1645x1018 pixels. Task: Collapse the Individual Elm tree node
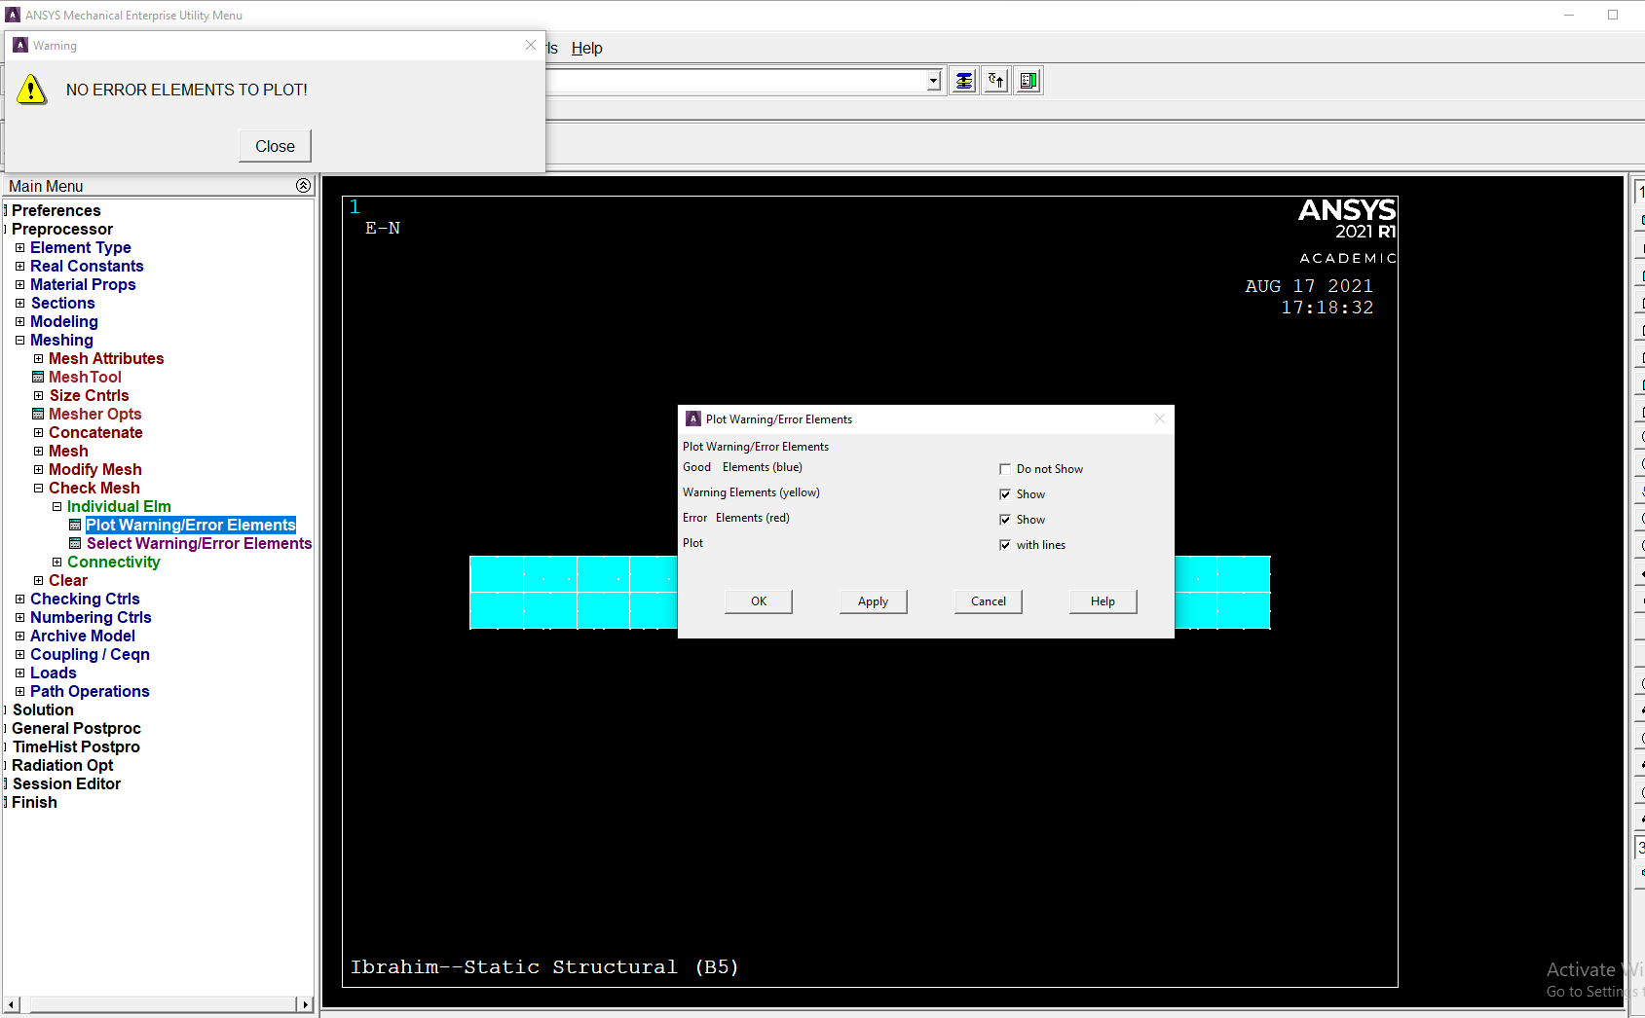(56, 507)
